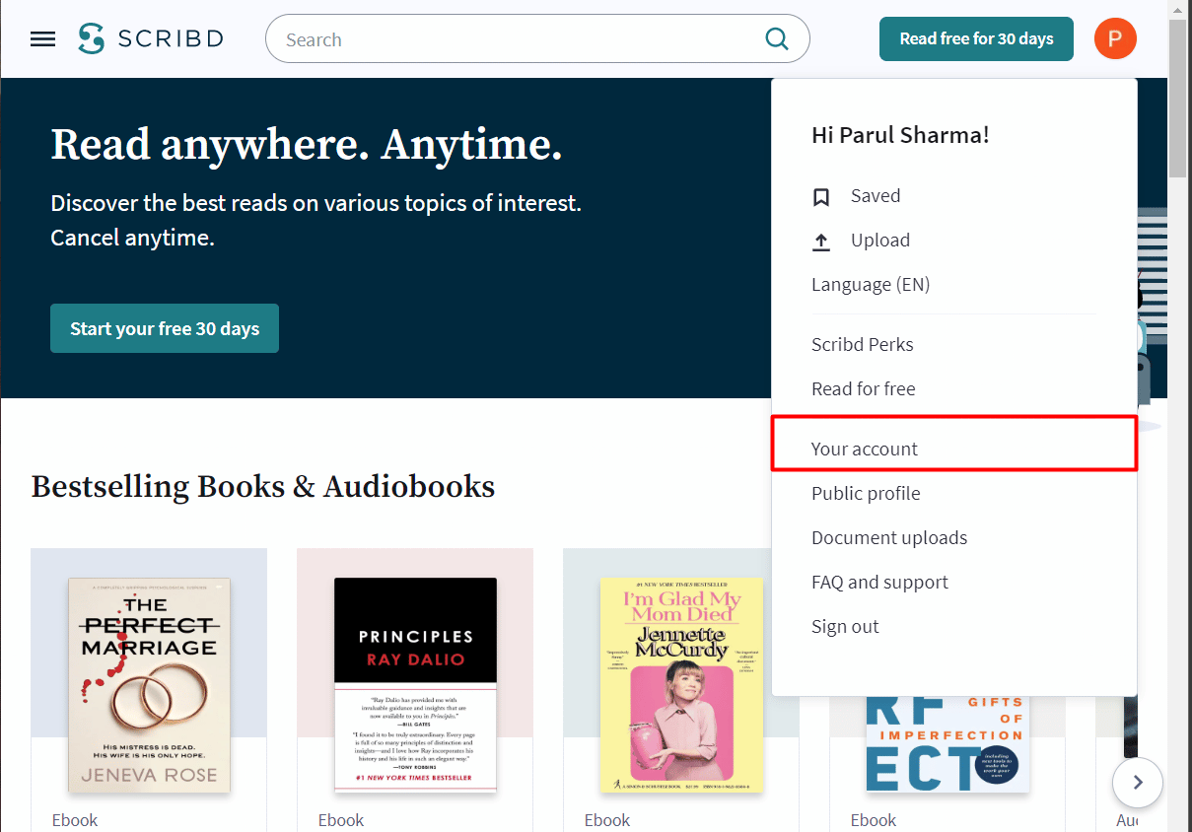Click "Sign out" in the menu
The image size is (1192, 832).
tap(845, 626)
